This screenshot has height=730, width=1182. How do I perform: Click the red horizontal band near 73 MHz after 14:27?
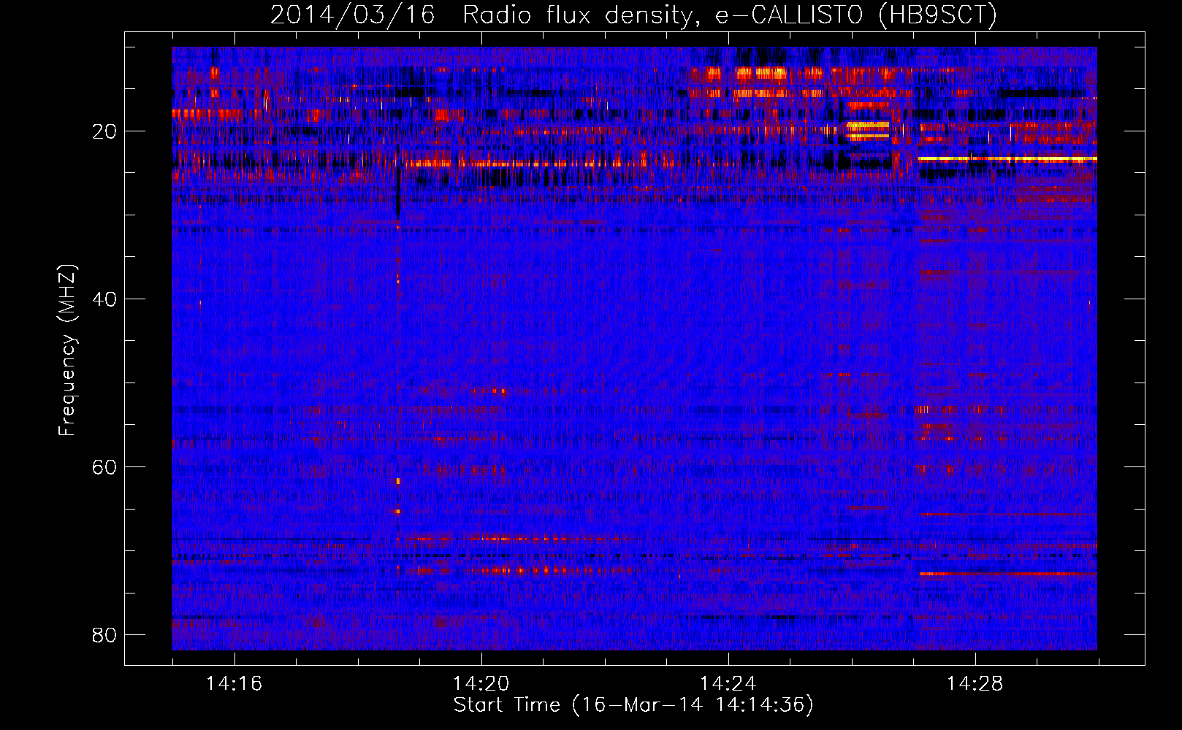point(1008,574)
